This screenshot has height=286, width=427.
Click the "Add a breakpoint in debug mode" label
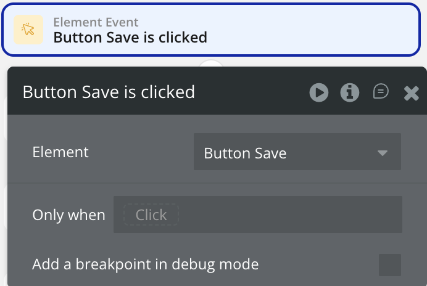[x=145, y=265]
